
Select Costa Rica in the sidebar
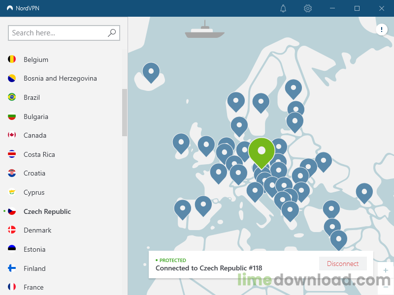click(x=39, y=154)
